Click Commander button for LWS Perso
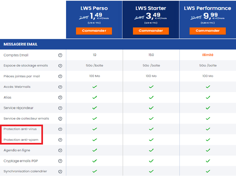 tap(94, 31)
